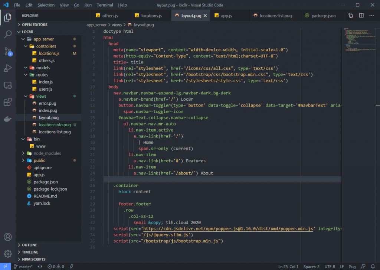Collapse the routes folder
This screenshot has height=270, width=380.
click(26, 75)
